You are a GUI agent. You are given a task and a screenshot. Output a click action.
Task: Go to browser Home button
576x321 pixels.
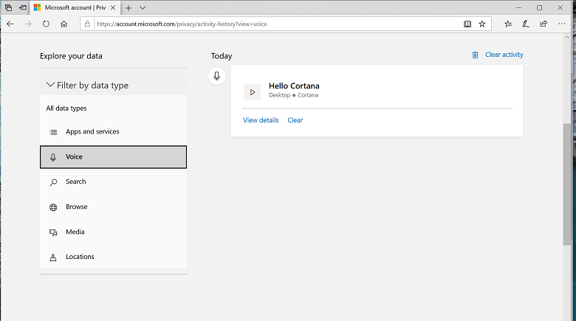pos(64,24)
